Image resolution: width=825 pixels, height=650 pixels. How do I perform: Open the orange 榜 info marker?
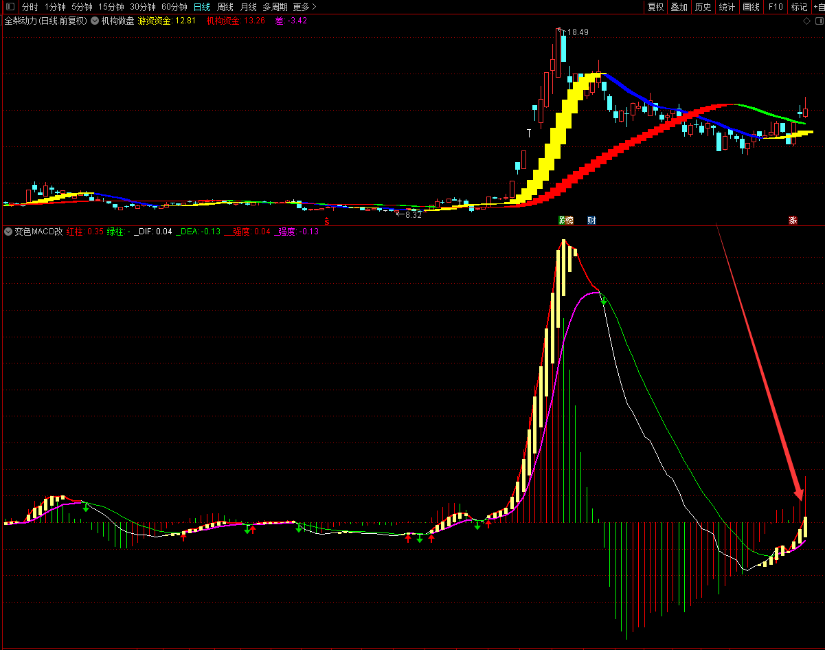click(569, 221)
